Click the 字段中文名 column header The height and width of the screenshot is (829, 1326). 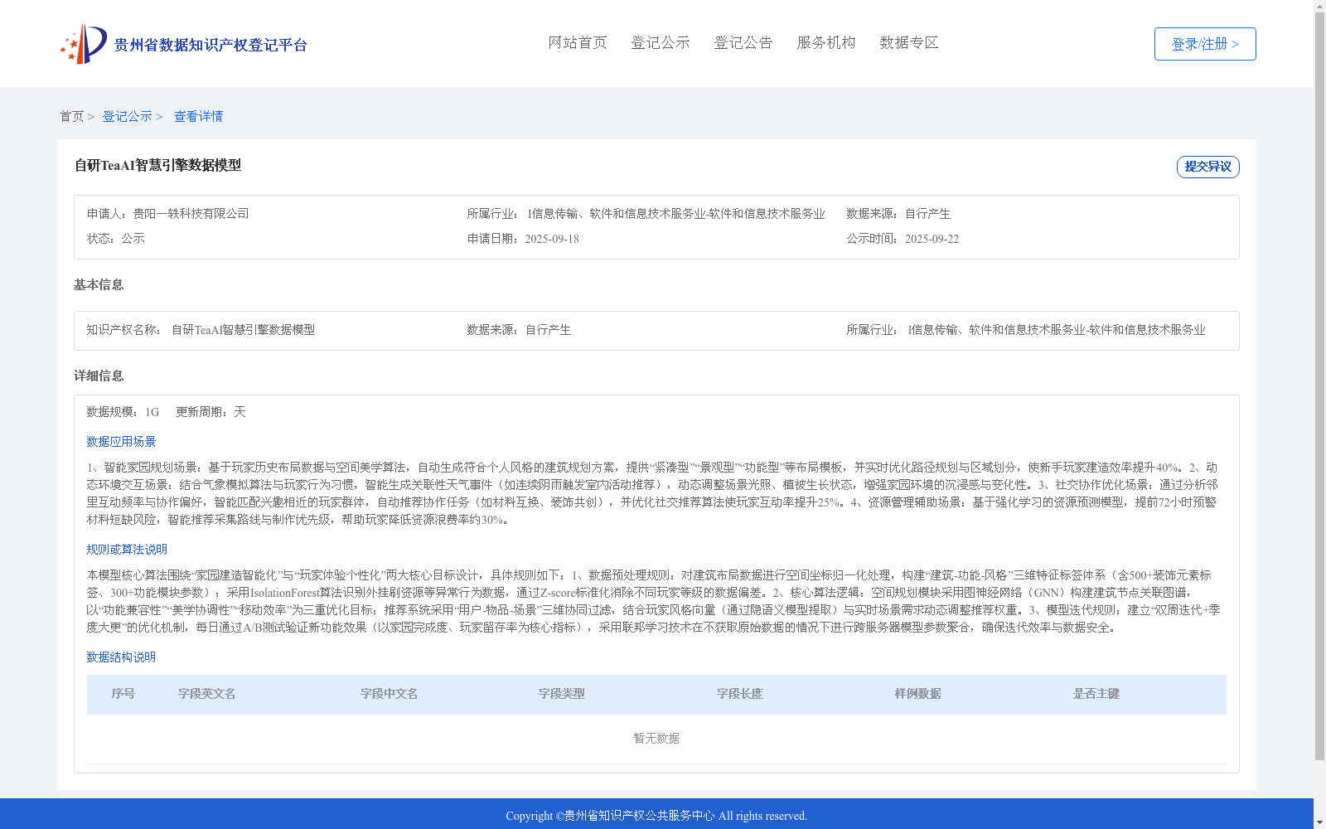click(390, 694)
